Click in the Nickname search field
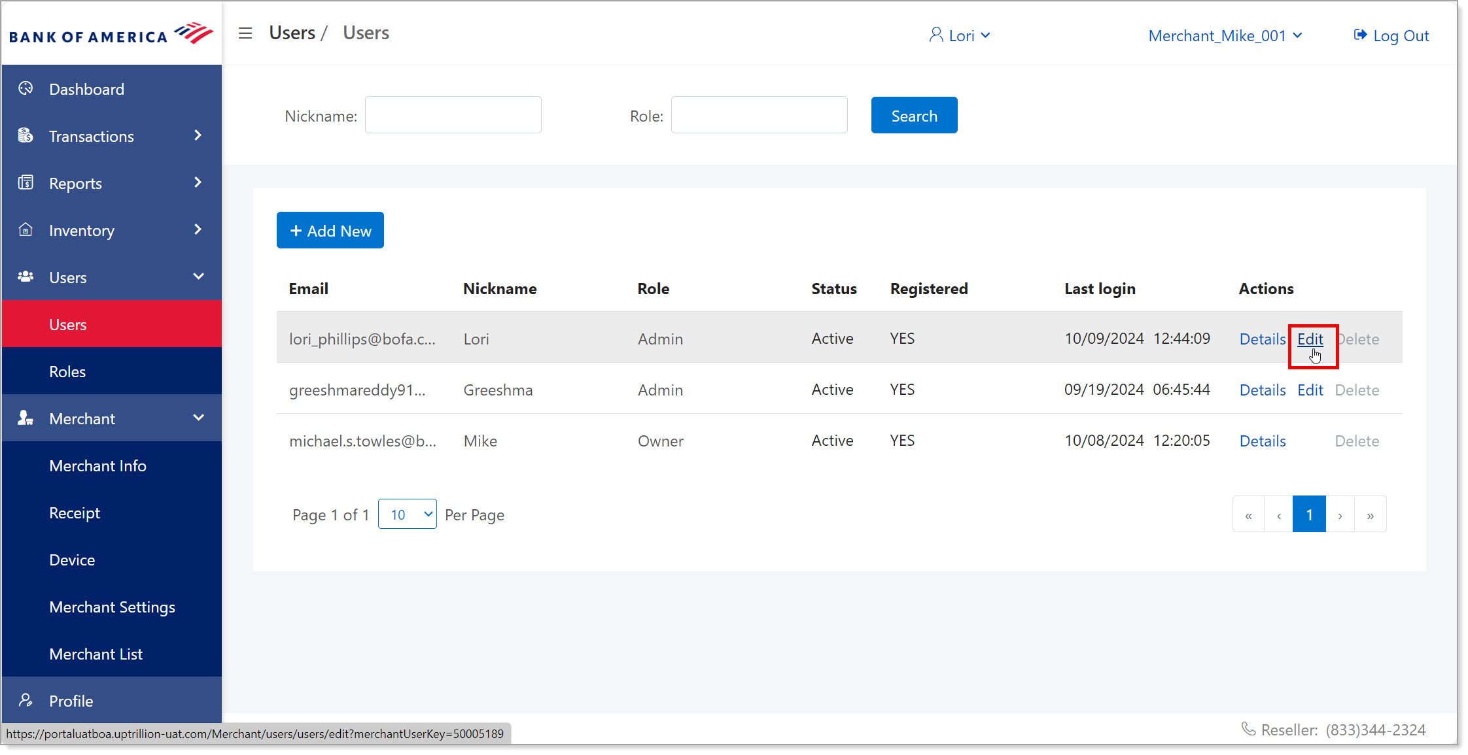The width and height of the screenshot is (1468, 755). pyautogui.click(x=454, y=116)
